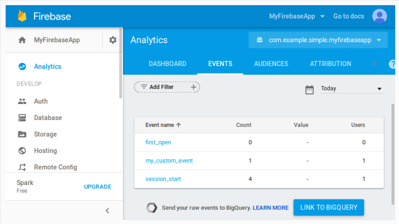Click the Count column header
This screenshot has width=399, height=224.
(x=244, y=125)
